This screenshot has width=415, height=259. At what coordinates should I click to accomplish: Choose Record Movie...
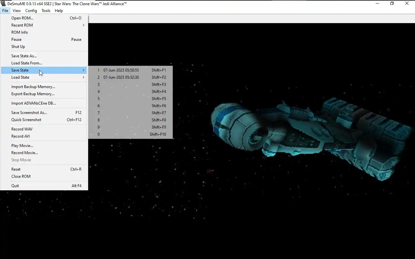[44, 153]
